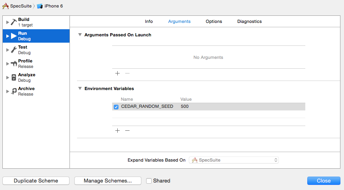Select the value 500 field

(185, 107)
